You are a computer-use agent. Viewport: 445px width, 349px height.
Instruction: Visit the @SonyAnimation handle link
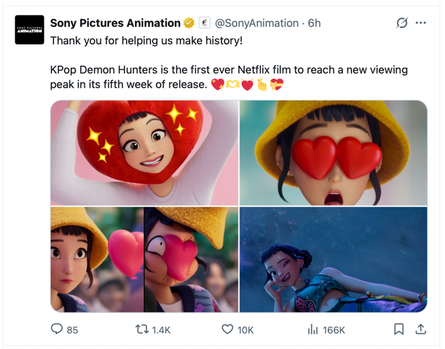(x=257, y=23)
